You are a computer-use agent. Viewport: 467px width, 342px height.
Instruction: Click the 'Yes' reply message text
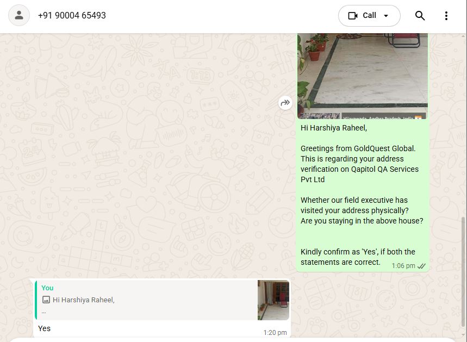coord(45,328)
